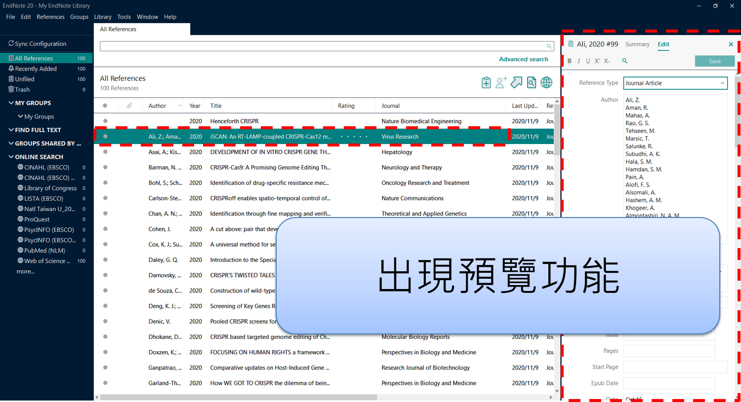Select All References in the sidebar
Viewport: 741px width, 402px height.
click(46, 58)
